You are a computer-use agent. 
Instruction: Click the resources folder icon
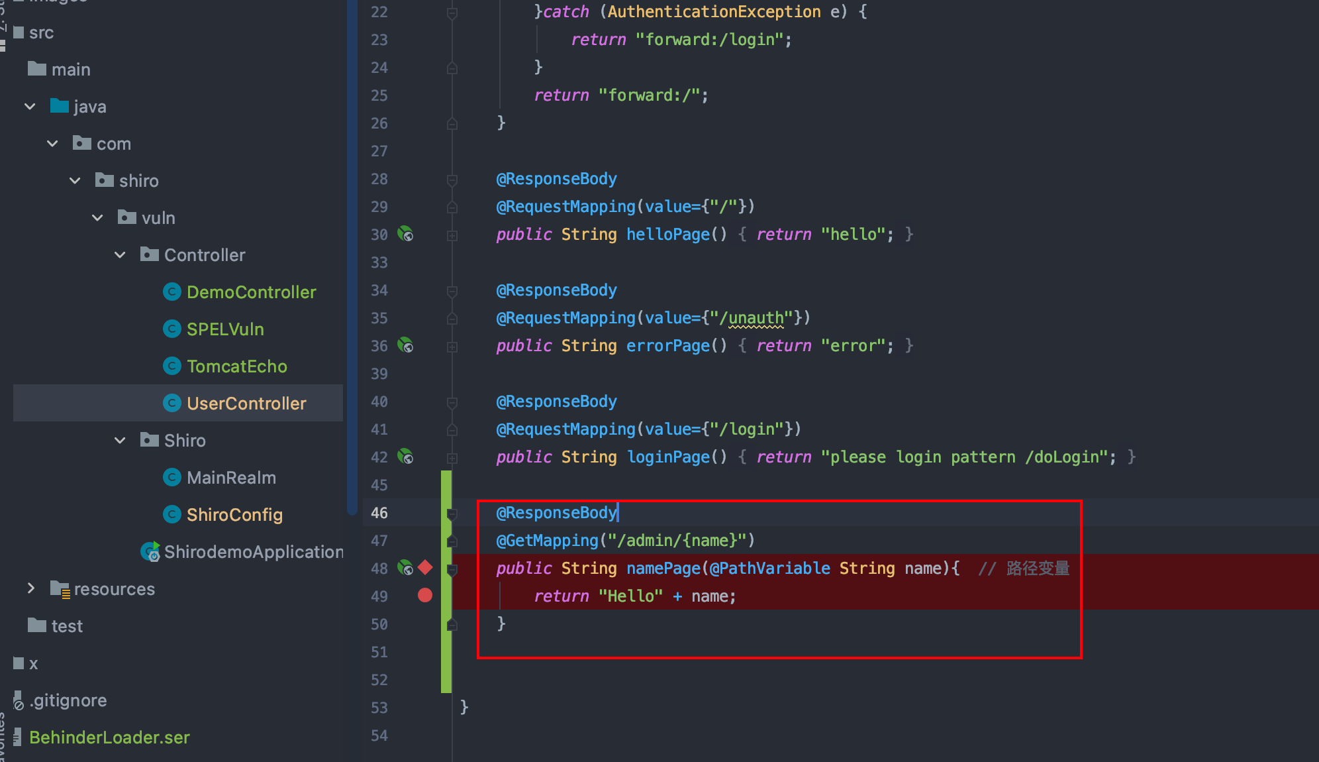point(60,589)
